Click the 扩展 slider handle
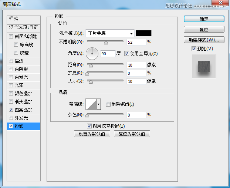The width and height of the screenshot is (230, 188). click(x=87, y=74)
